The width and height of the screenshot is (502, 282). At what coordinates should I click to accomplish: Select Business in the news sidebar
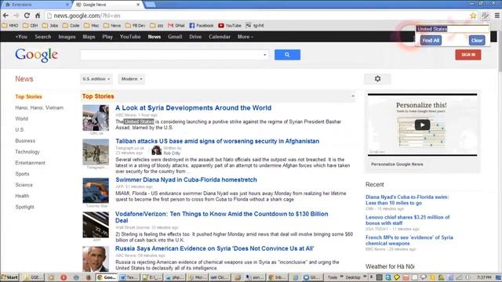point(25,141)
